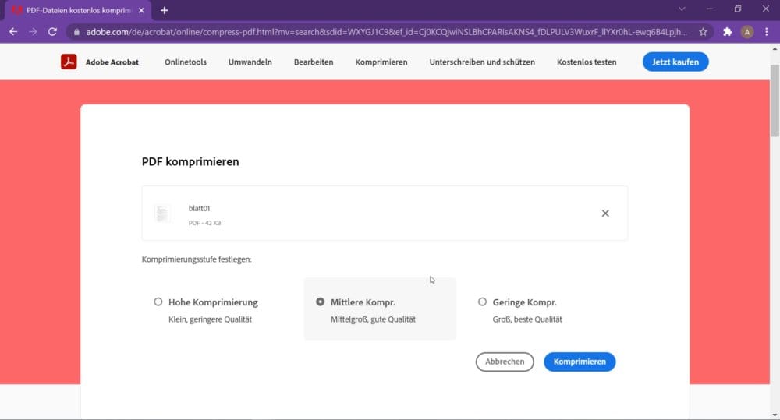Close the PDF-Dateien kostenlos browser tab
The width and height of the screenshot is (780, 420).
coord(141,10)
